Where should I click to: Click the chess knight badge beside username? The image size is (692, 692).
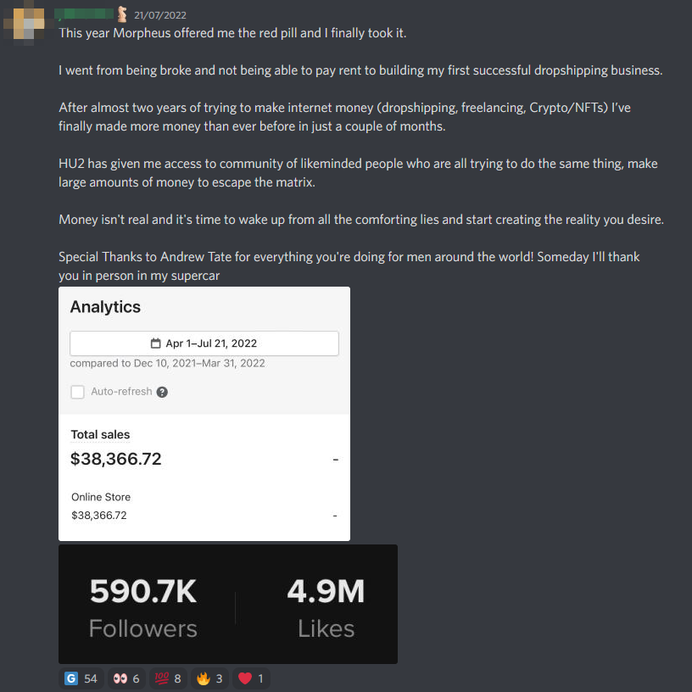coord(122,14)
